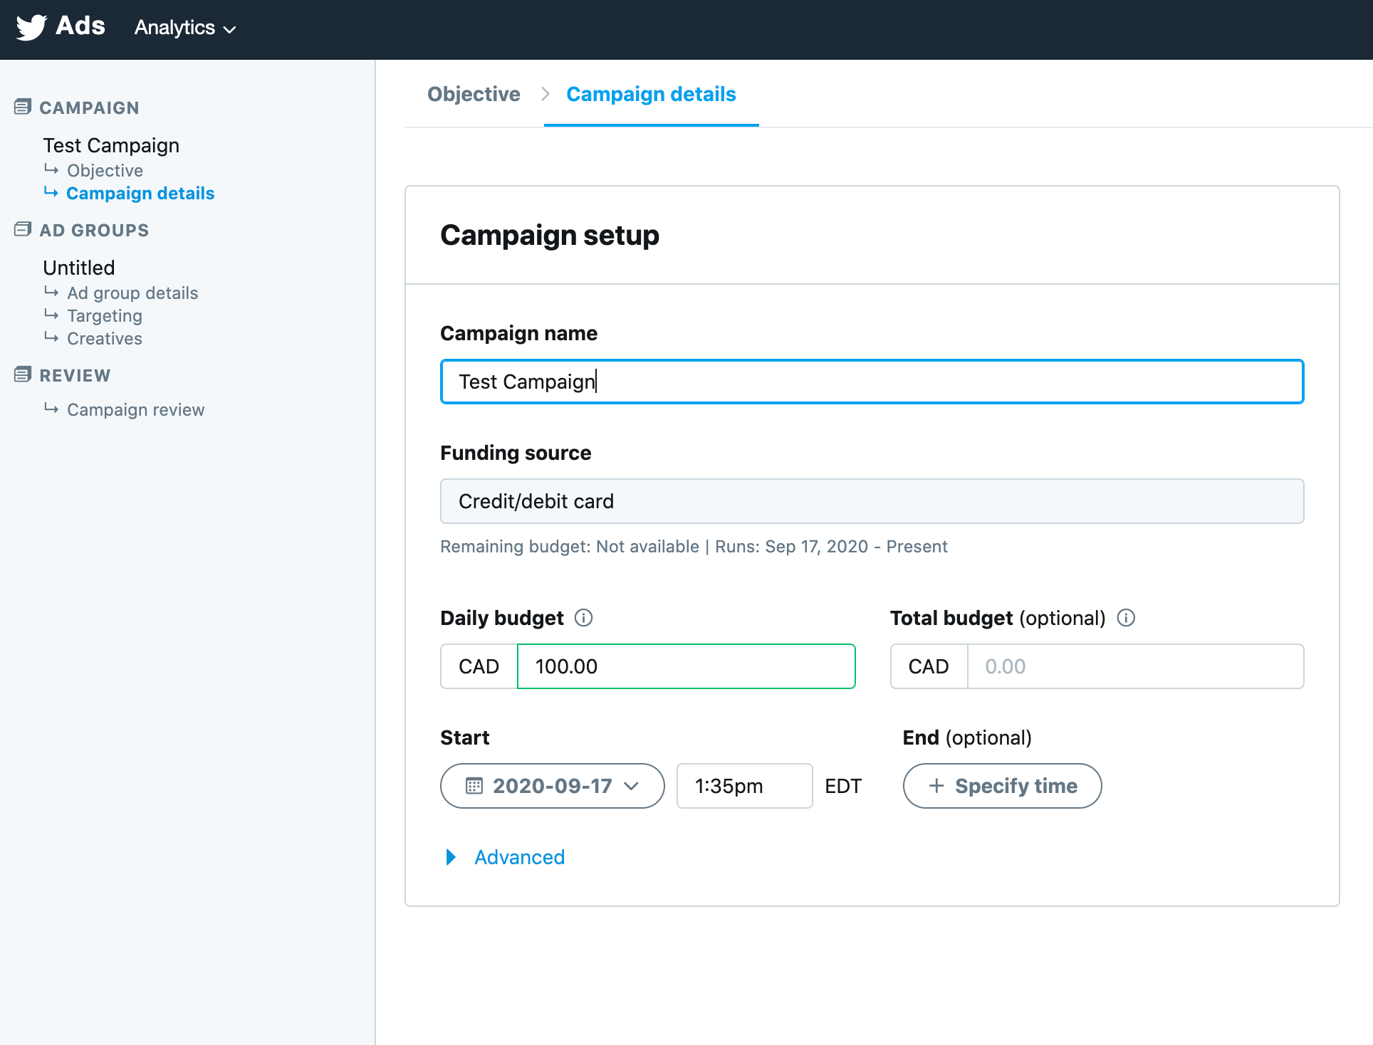Select the Objective tab
1373x1045 pixels.
[474, 93]
